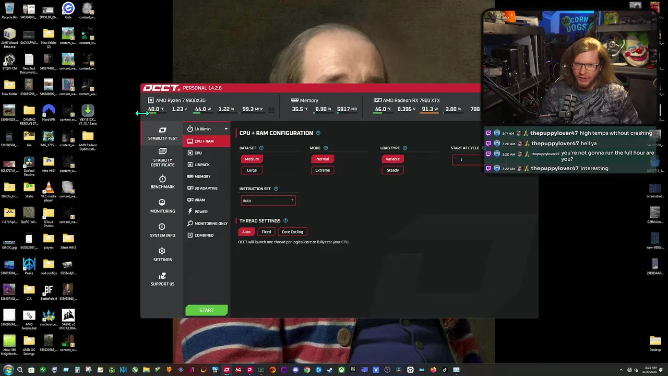This screenshot has width=668, height=376.
Task: Open the Gale desktop shortcut
Action: (68, 10)
